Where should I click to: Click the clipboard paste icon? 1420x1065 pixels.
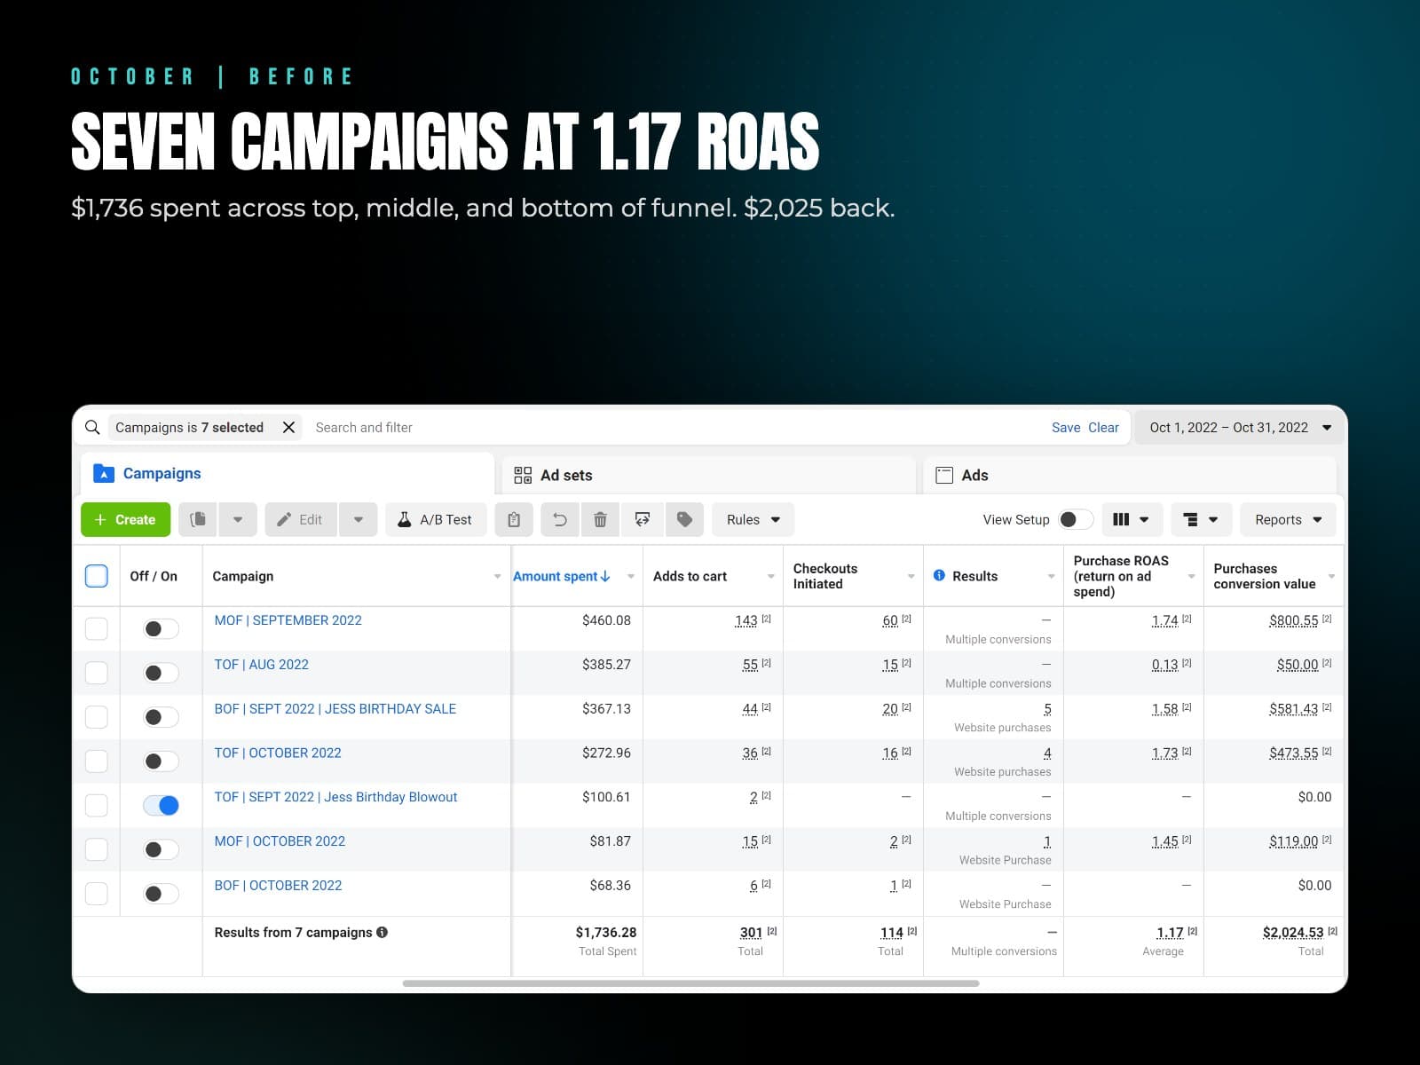[x=514, y=520]
